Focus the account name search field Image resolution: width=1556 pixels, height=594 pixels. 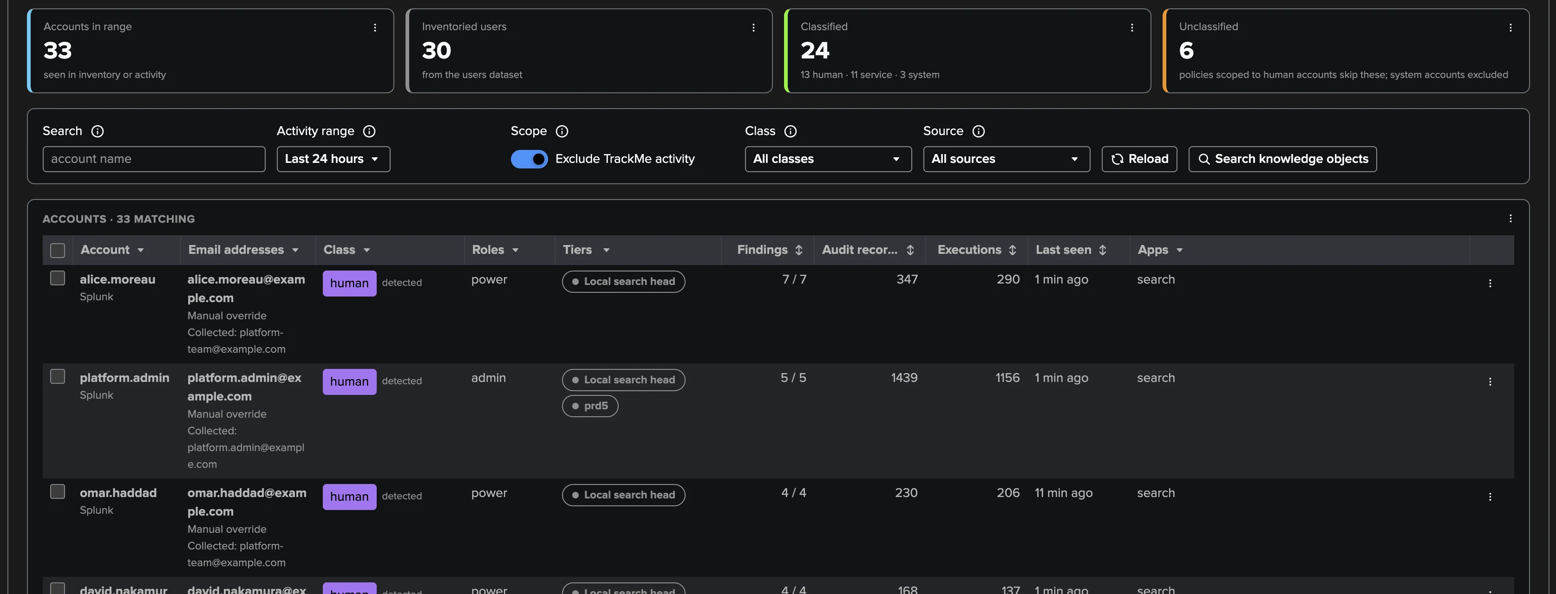point(154,159)
